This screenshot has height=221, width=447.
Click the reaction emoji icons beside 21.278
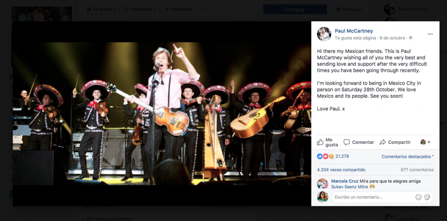(326, 156)
